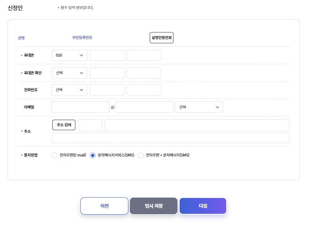Click the 주소 검색 button
Viewport: 312px width, 225px height.
64,125
